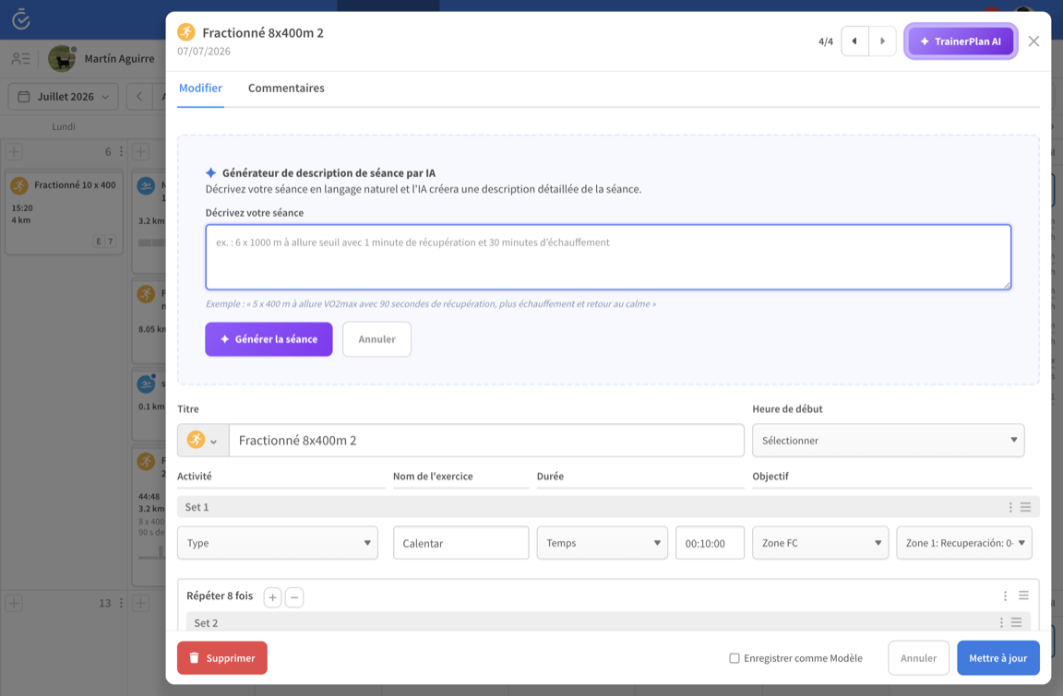Click the 8.05 km running card icon
The image size is (1063, 696).
pyautogui.click(x=147, y=294)
